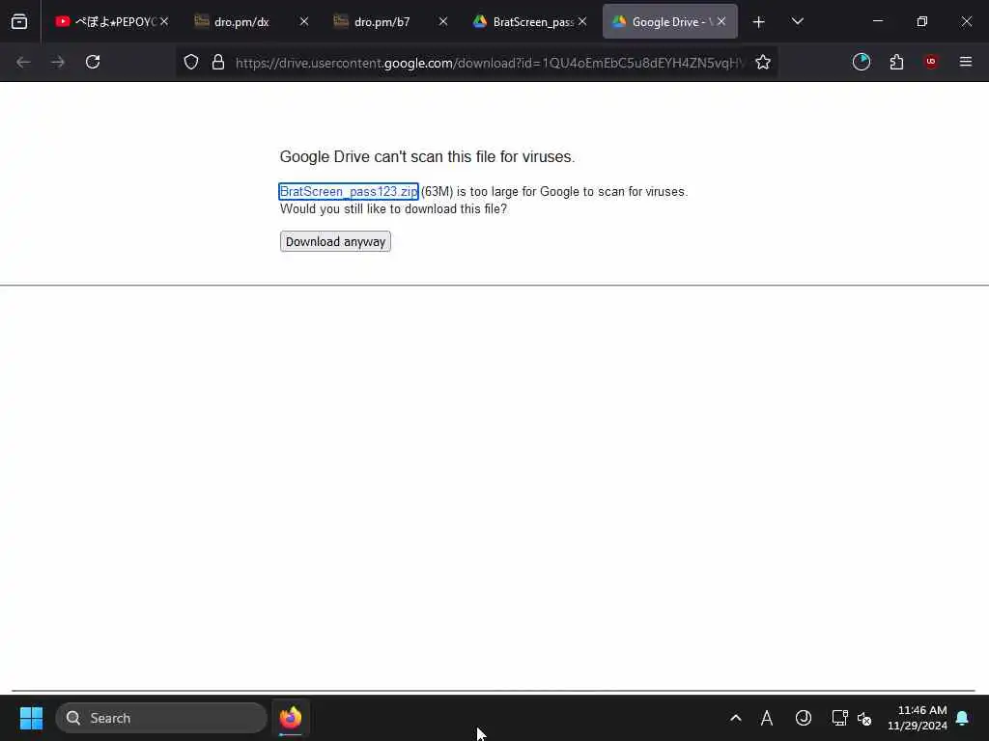The width and height of the screenshot is (989, 741).
Task: Open the circular extension icon in toolbar
Action: click(861, 62)
